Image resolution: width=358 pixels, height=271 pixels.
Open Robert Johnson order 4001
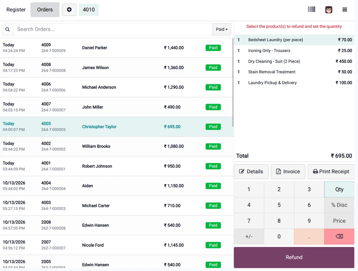116,166
